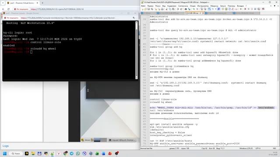Screen dimensions: 280x157
Task: Click Close document icon in Notepad++ toolbar
Action: [156, 9]
